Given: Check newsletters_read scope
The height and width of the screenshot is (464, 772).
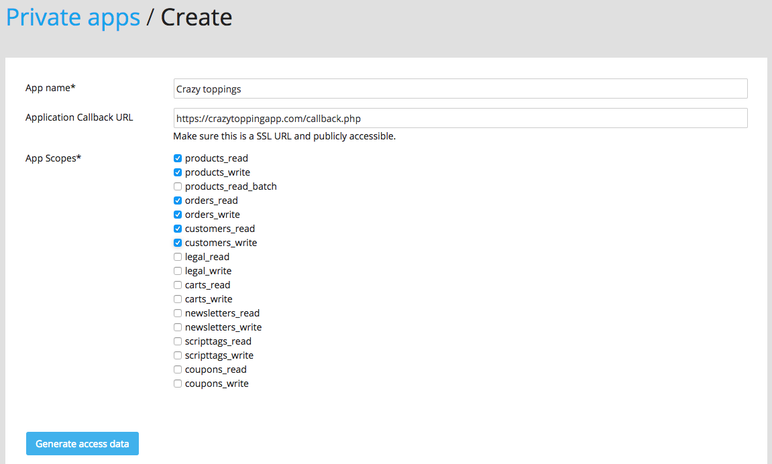Looking at the screenshot, I should pos(178,313).
